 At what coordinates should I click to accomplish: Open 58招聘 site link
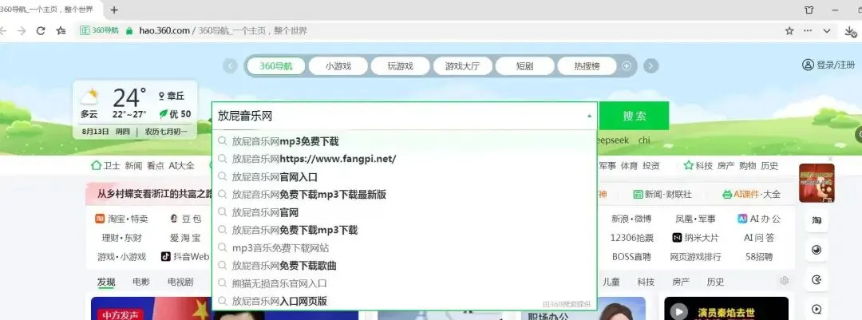pyautogui.click(x=759, y=256)
